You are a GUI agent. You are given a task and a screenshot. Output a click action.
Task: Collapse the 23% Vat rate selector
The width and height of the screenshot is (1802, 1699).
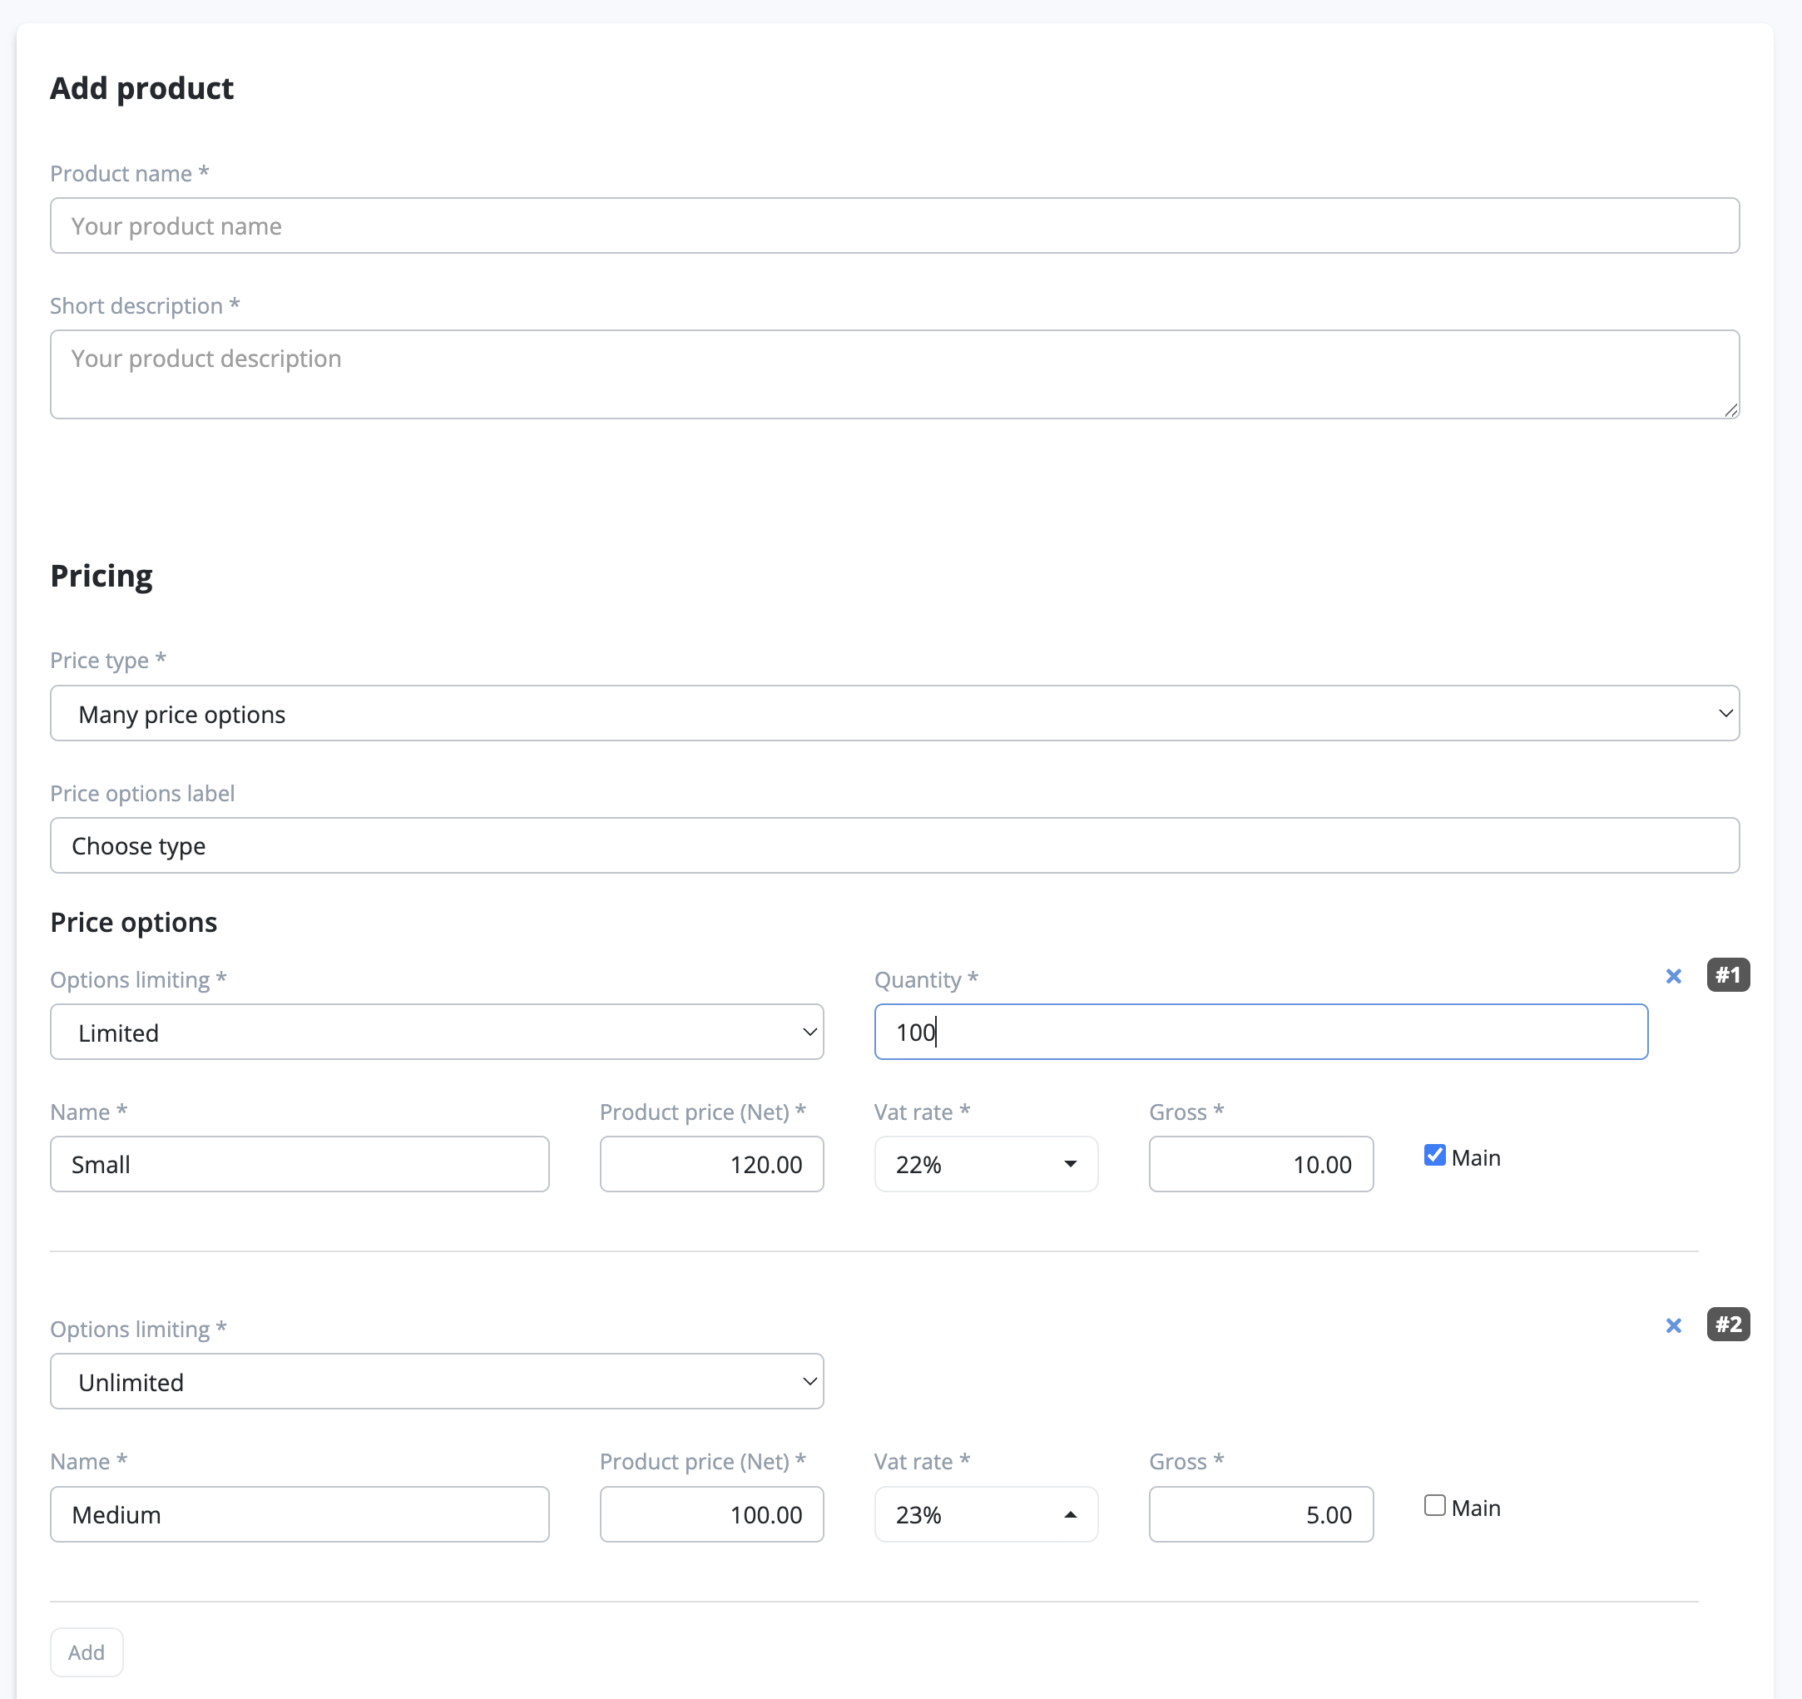pyautogui.click(x=985, y=1514)
